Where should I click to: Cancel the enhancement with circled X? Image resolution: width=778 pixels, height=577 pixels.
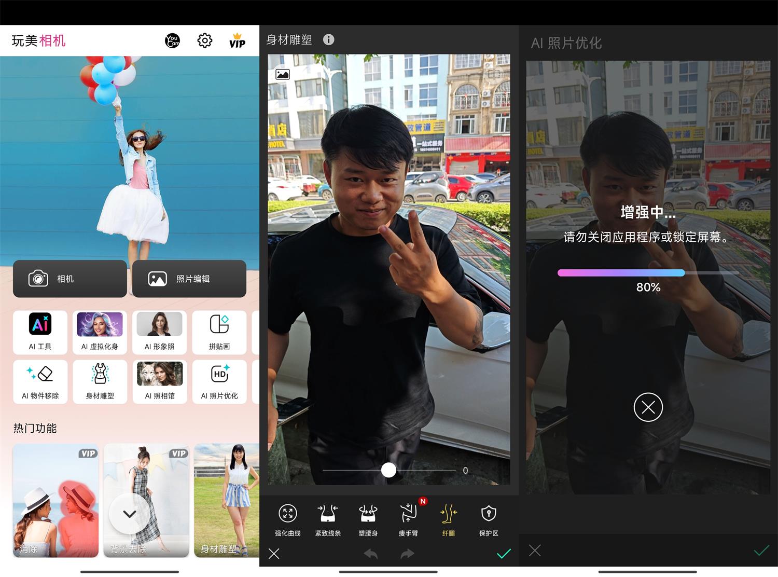click(x=648, y=407)
